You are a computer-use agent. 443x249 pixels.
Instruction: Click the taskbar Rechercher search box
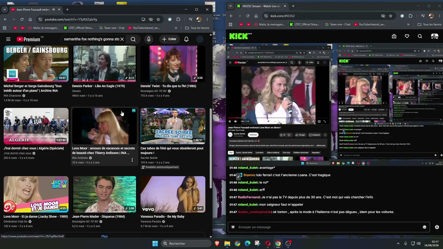(x=186, y=243)
